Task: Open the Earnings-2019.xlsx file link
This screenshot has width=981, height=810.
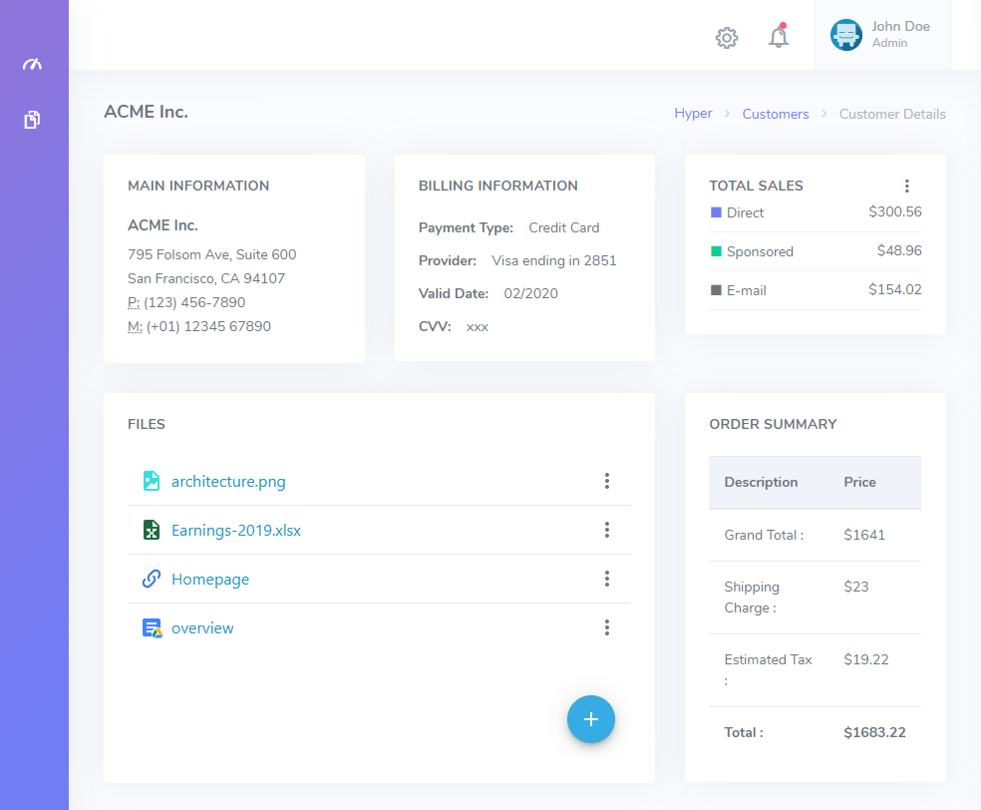Action: pyautogui.click(x=236, y=530)
